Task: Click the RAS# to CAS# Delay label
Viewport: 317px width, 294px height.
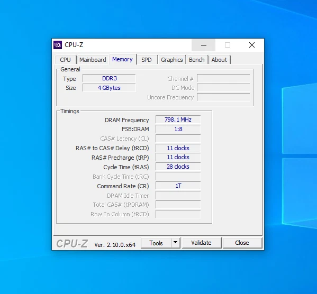Action: click(x=112, y=148)
